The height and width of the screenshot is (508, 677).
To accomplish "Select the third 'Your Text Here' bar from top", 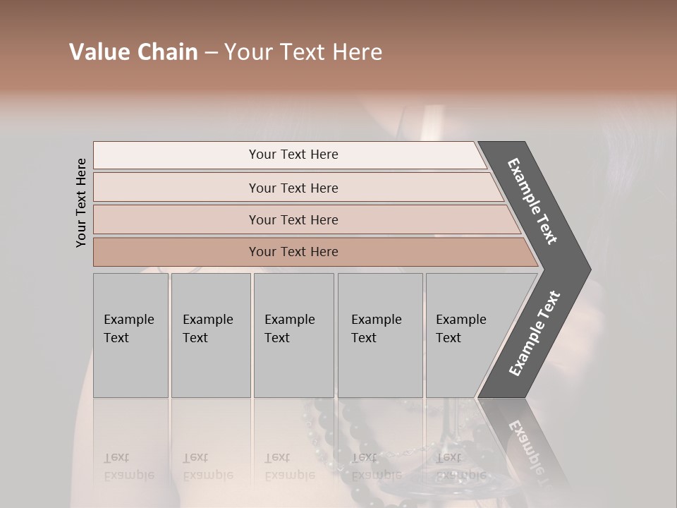I will pyautogui.click(x=293, y=219).
